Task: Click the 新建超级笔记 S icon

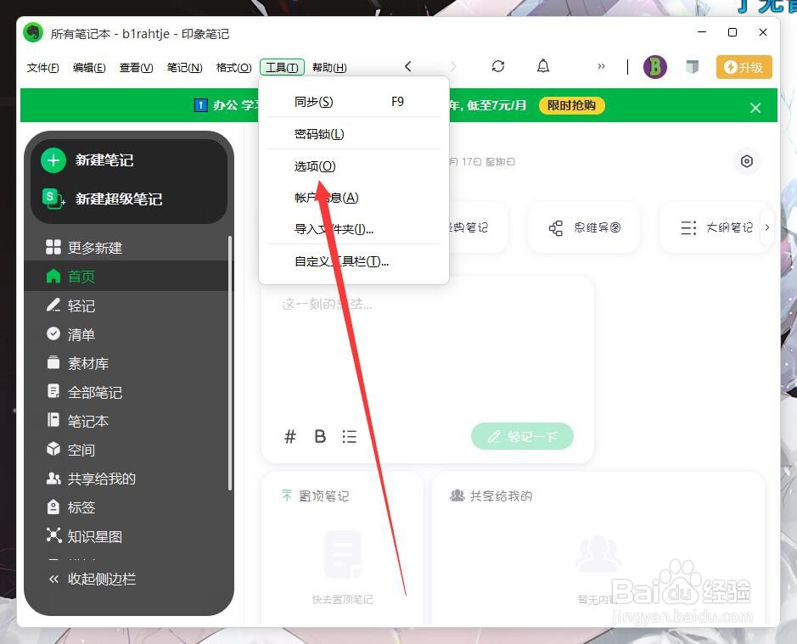Action: coord(53,198)
